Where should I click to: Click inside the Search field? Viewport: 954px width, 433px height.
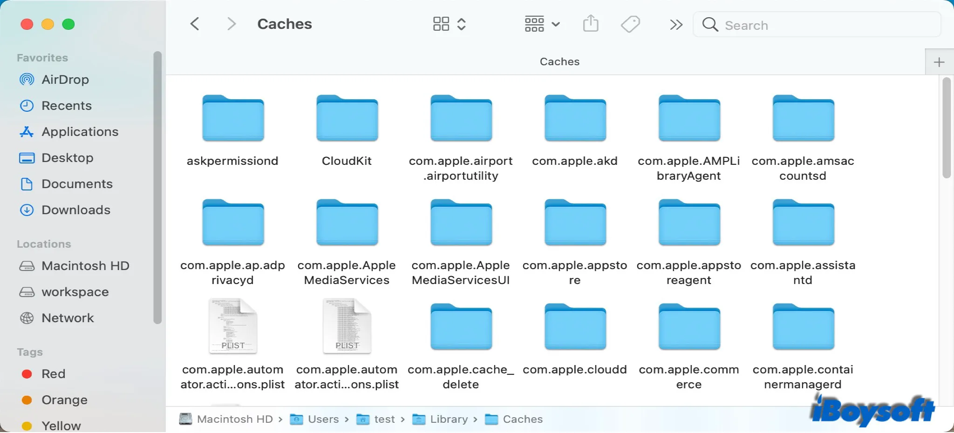(x=815, y=25)
